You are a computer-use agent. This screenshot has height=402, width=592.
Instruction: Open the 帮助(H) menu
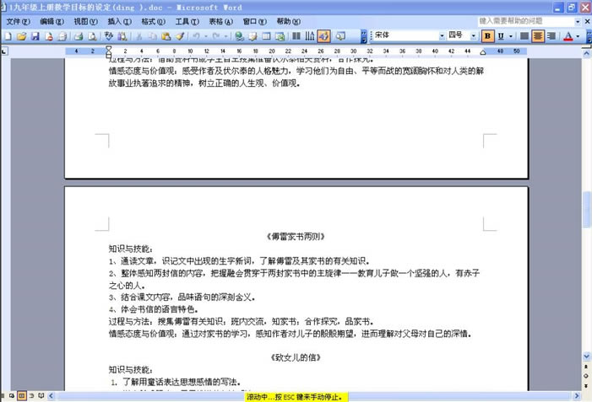(x=288, y=21)
